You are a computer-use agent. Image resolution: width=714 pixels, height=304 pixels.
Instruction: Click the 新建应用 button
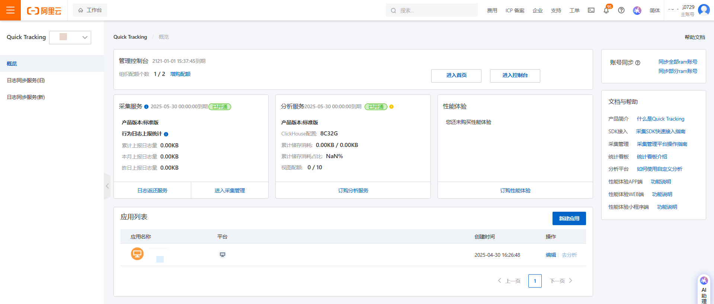pyautogui.click(x=569, y=218)
